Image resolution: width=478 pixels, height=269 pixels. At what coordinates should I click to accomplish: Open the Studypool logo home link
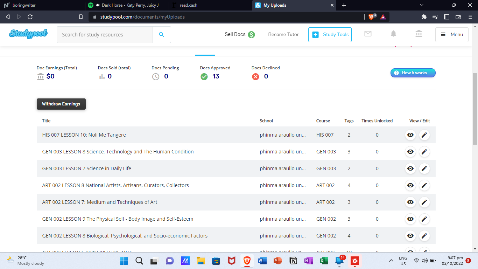coord(28,34)
